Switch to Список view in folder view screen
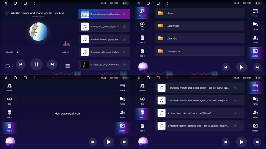The image size is (266, 149). [x=255, y=13]
